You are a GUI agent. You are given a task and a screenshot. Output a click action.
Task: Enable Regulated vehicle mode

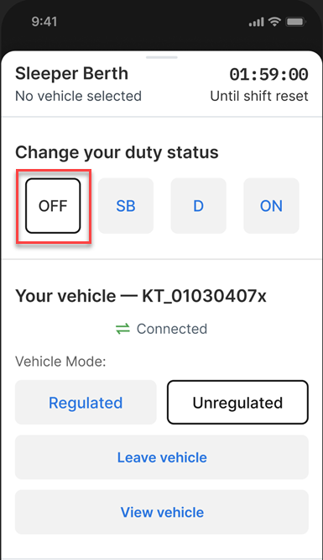(86, 403)
